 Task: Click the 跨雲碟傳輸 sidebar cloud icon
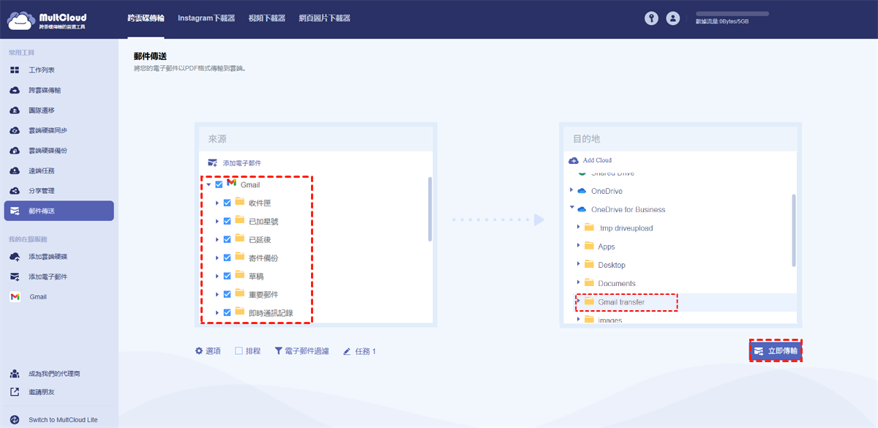click(x=15, y=90)
